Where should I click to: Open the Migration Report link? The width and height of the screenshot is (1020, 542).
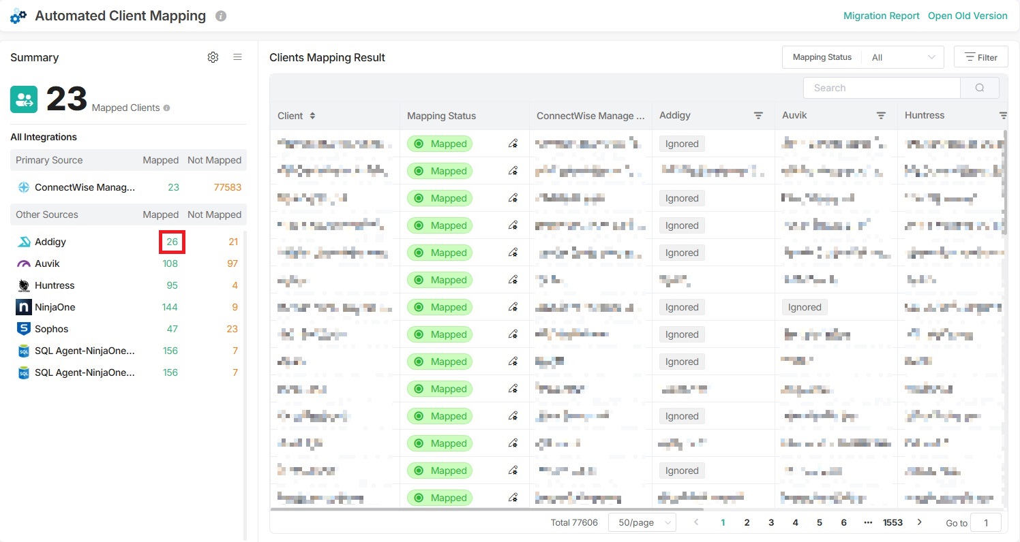[x=881, y=16]
